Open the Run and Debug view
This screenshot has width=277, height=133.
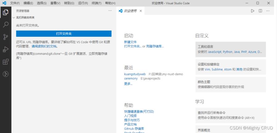[6, 49]
